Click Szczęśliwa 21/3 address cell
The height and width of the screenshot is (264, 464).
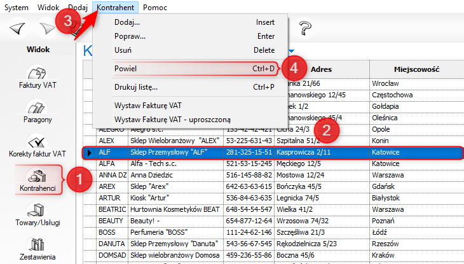(322, 232)
